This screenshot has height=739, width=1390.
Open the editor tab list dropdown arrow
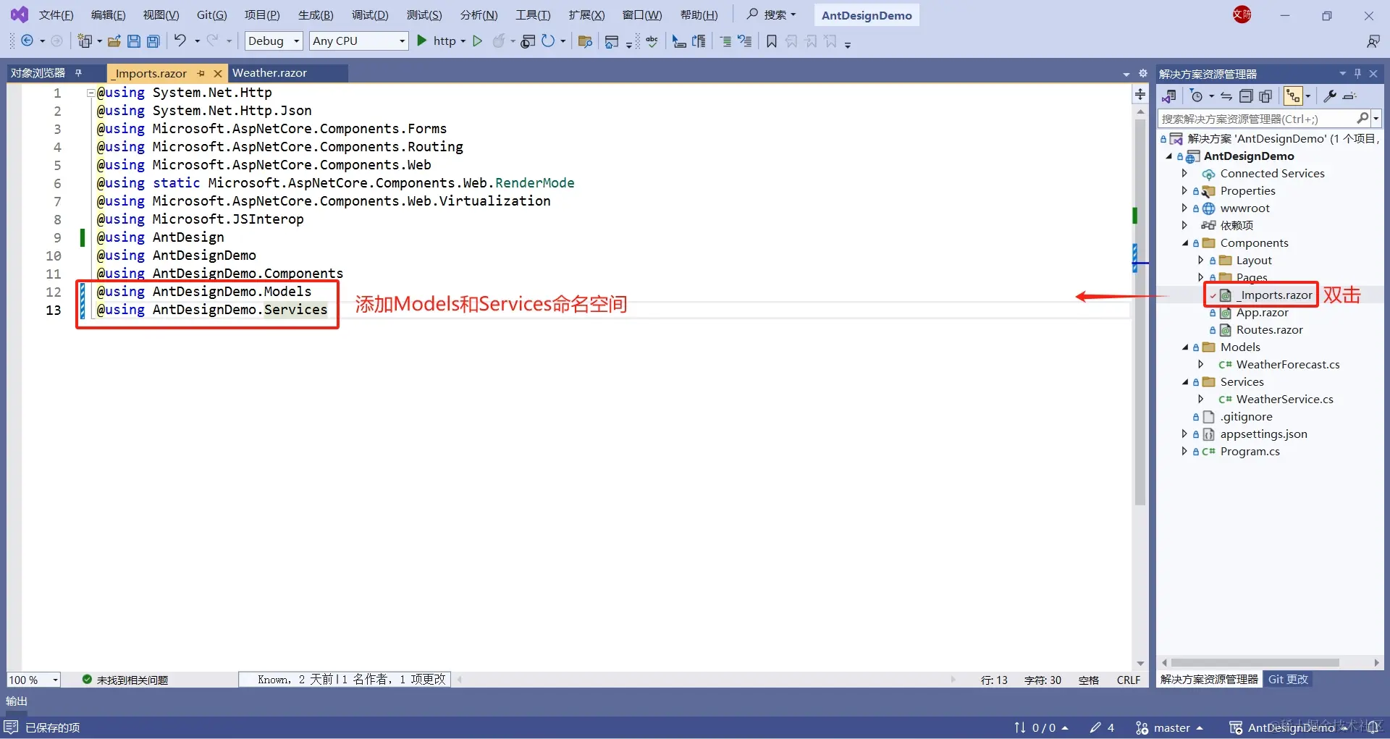click(x=1126, y=74)
